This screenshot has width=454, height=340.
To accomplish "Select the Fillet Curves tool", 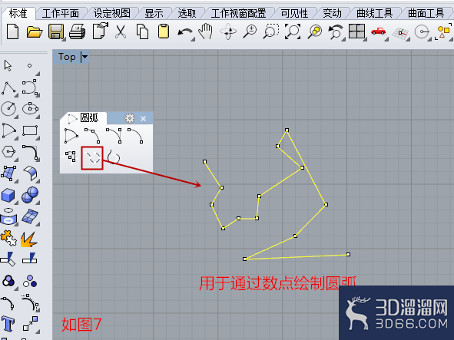I will [x=30, y=153].
